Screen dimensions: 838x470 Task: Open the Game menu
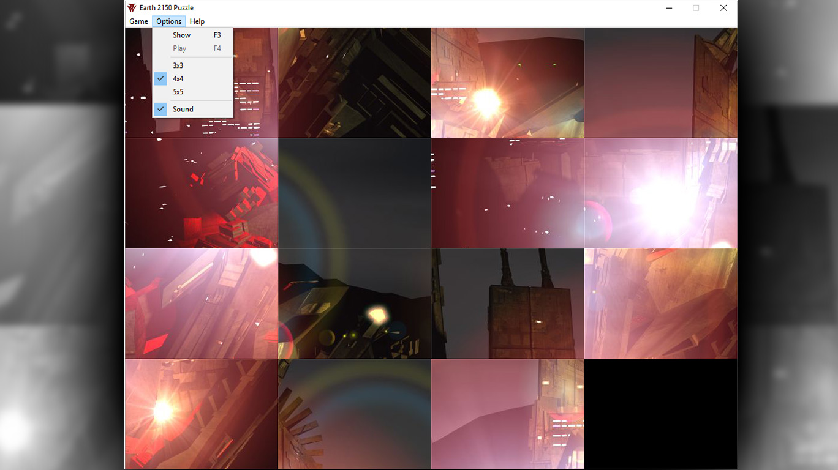pos(138,21)
